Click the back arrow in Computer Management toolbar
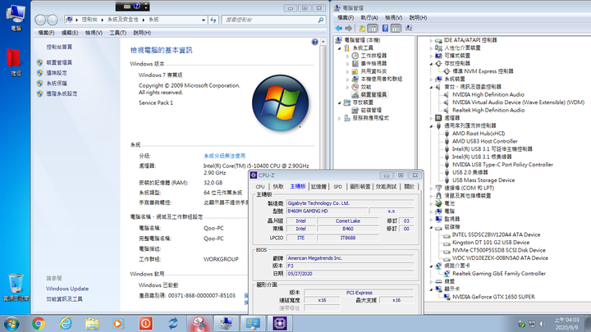The width and height of the screenshot is (591, 332). tap(338, 28)
